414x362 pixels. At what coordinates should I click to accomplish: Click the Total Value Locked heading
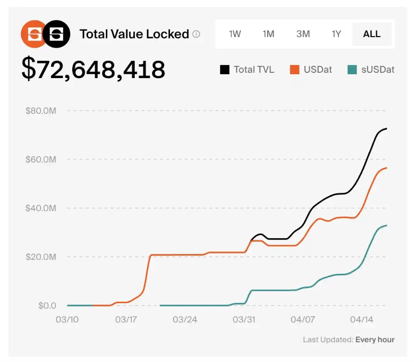click(x=134, y=34)
